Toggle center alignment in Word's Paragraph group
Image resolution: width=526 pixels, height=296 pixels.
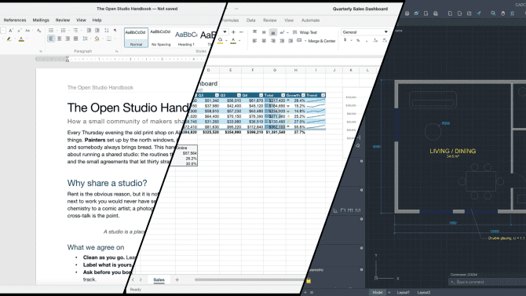(60, 39)
